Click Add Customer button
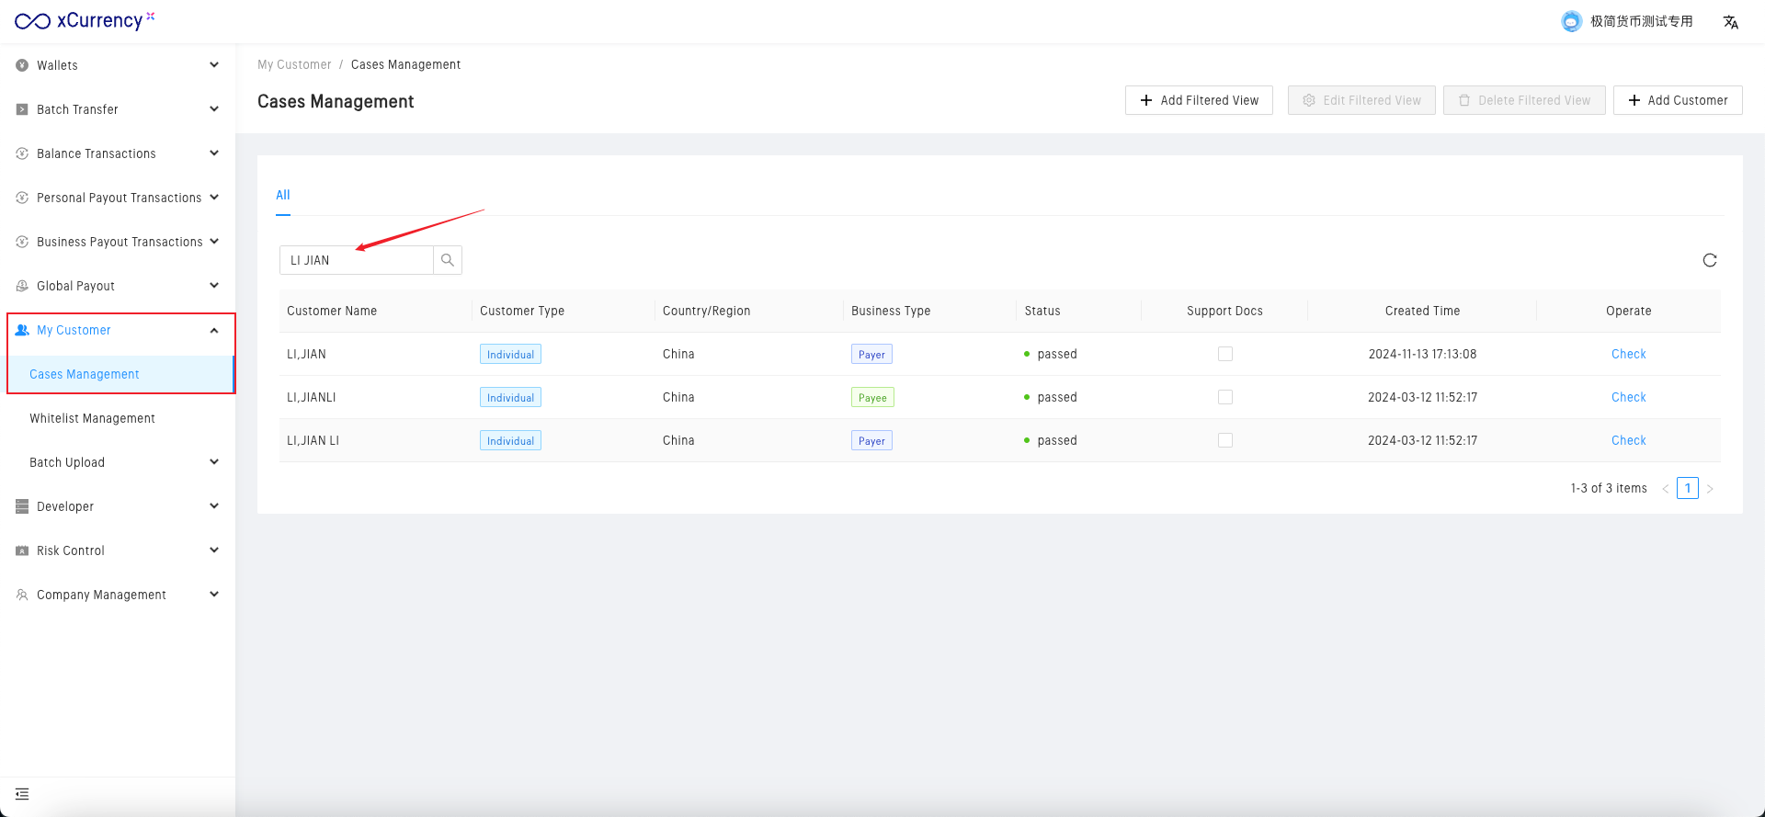Screen dimensions: 1765x817 (1677, 100)
